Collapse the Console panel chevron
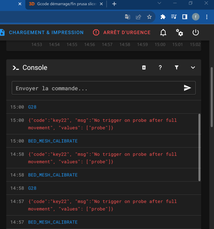The image size is (214, 229). coord(193,67)
